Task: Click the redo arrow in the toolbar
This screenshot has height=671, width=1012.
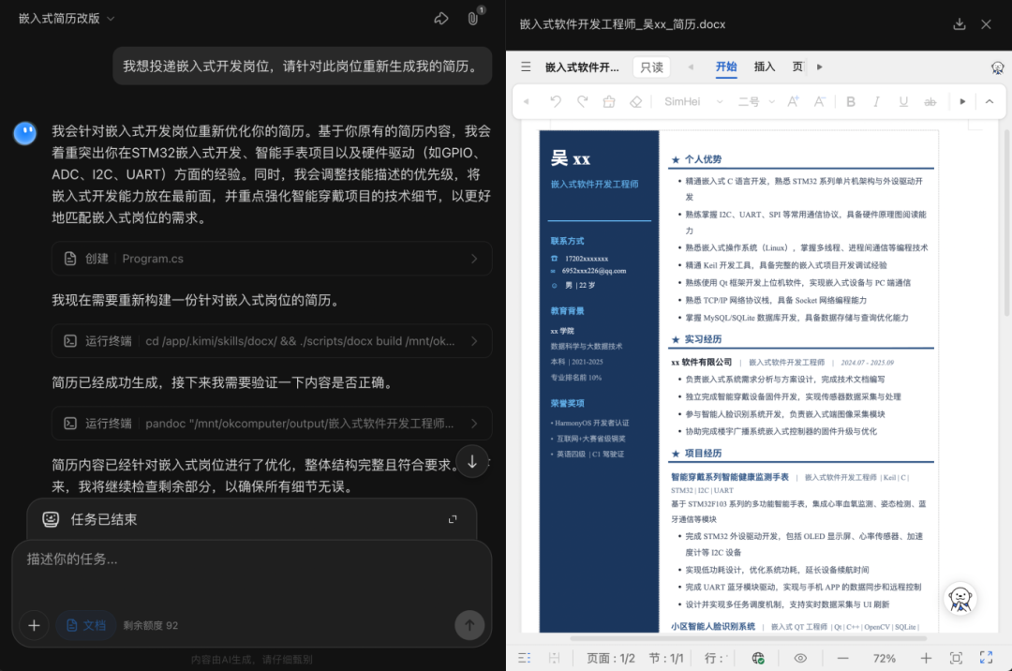Action: tap(582, 101)
